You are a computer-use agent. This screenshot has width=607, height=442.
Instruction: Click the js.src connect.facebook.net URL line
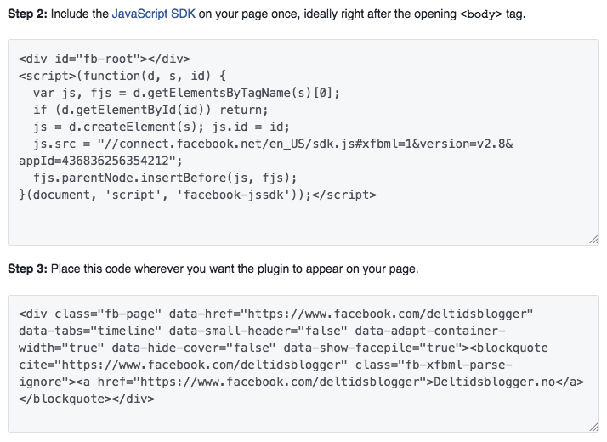(273, 144)
